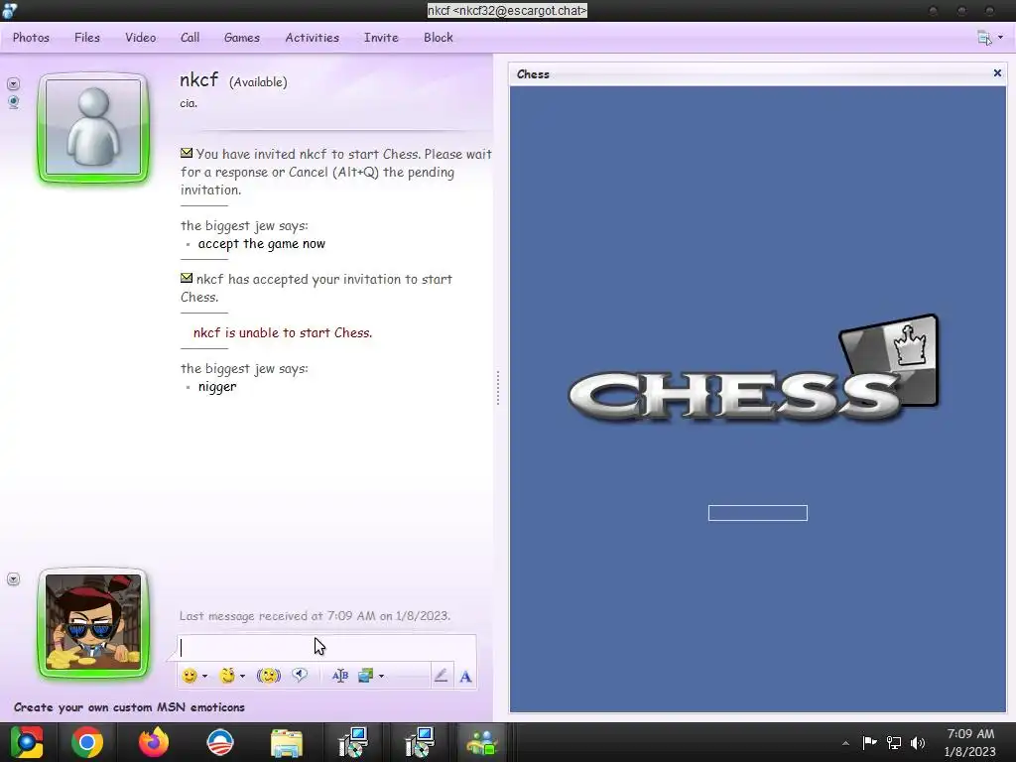The height and width of the screenshot is (762, 1016).
Task: Click the Chess panel title label
Action: [x=533, y=73]
